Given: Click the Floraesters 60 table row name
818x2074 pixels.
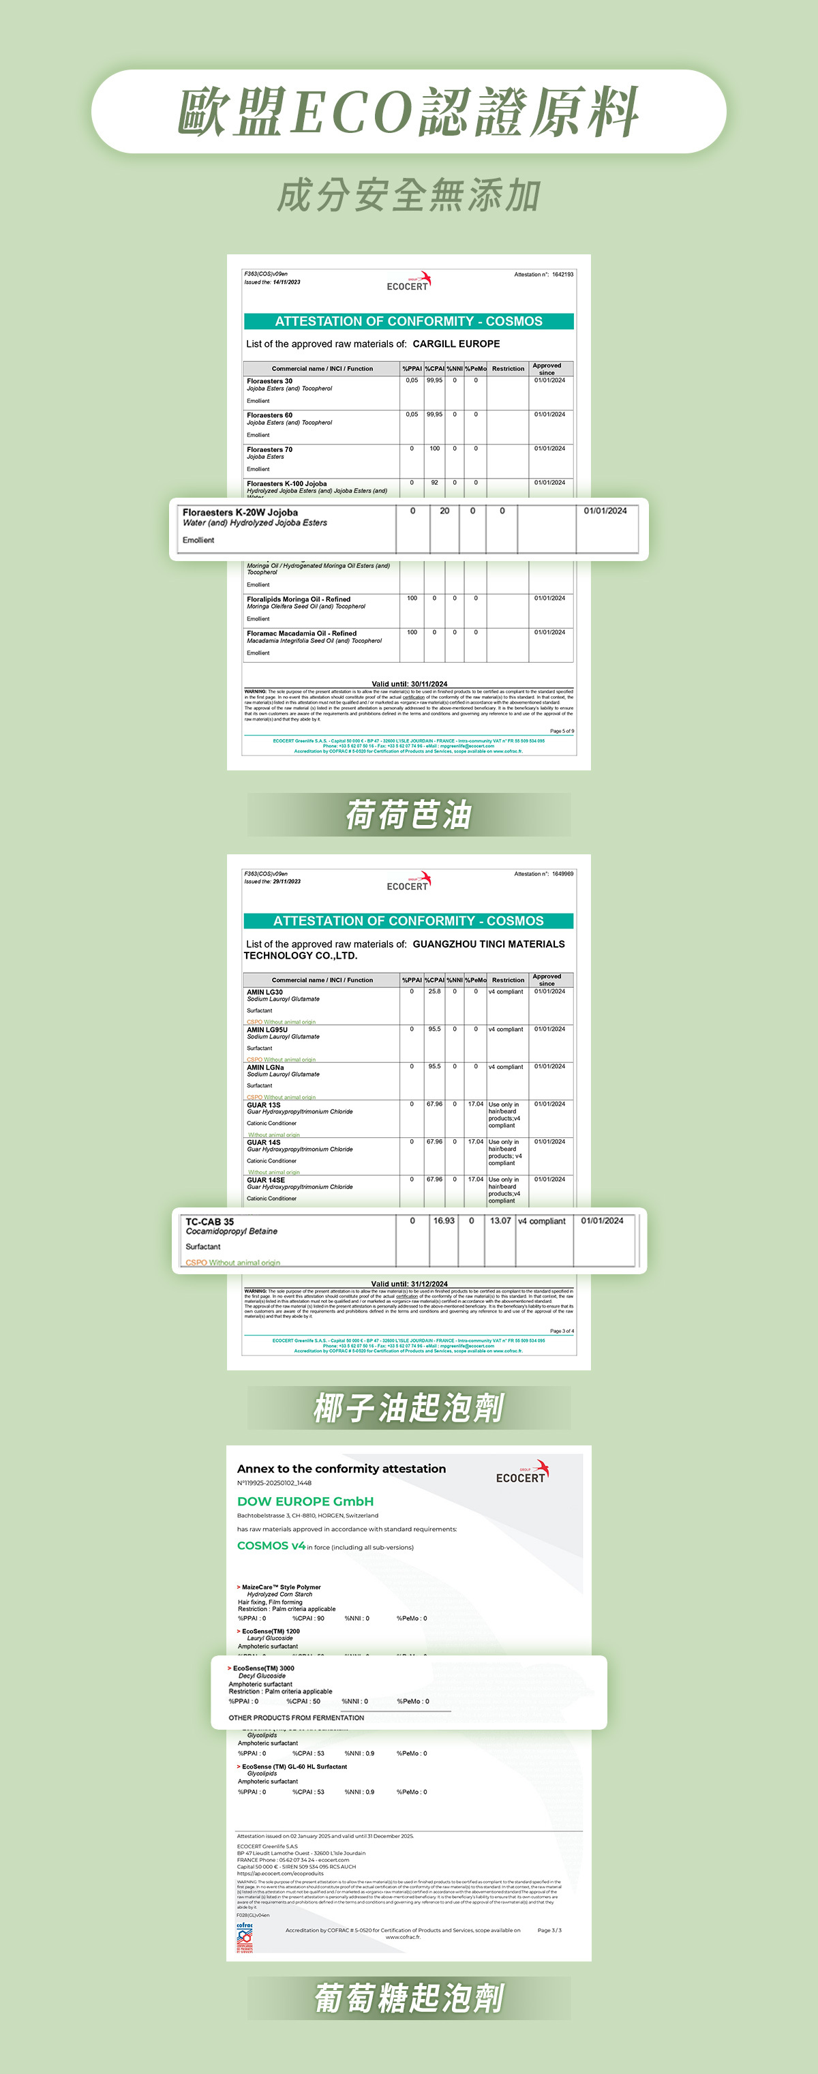Looking at the screenshot, I should [x=270, y=415].
